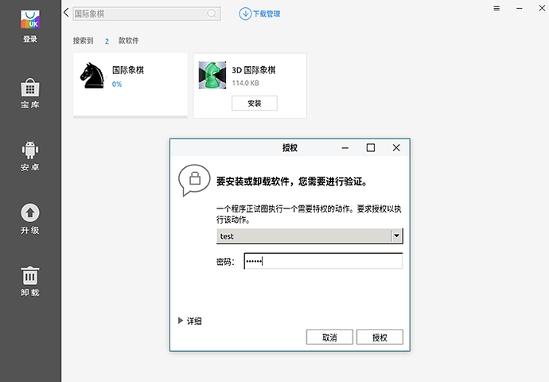This screenshot has width=549, height=382.
Task: Click the 国际象棋 search text field
Action: tap(139, 14)
